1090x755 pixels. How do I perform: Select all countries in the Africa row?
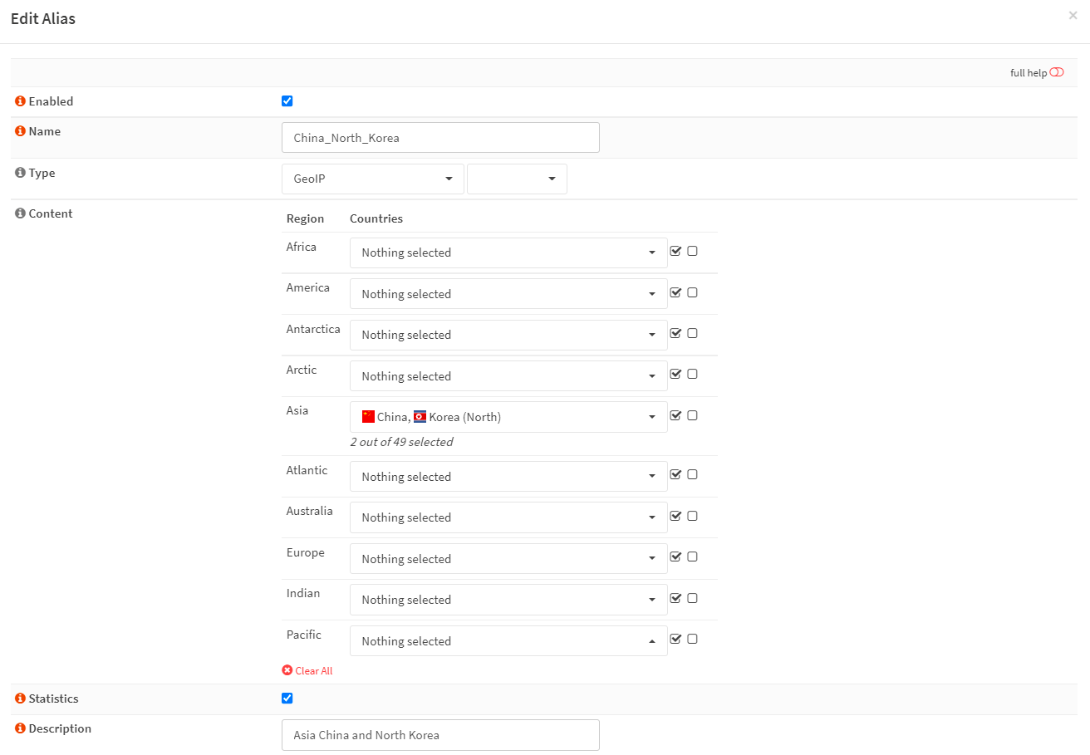pyautogui.click(x=675, y=251)
